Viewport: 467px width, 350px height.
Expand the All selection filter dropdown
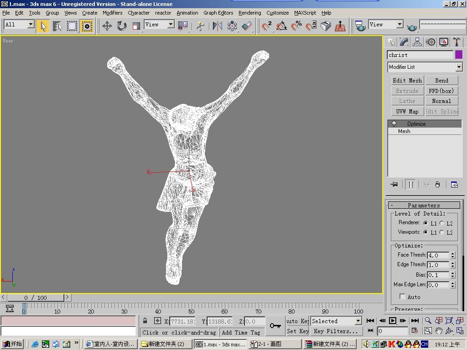point(31,25)
